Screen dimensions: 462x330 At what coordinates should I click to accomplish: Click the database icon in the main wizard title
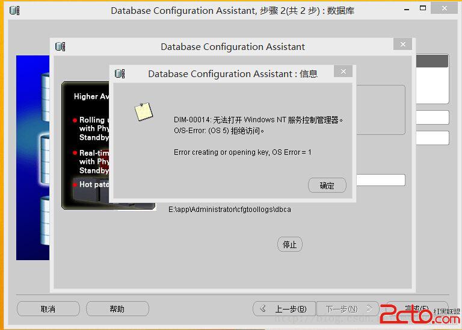tap(14, 11)
